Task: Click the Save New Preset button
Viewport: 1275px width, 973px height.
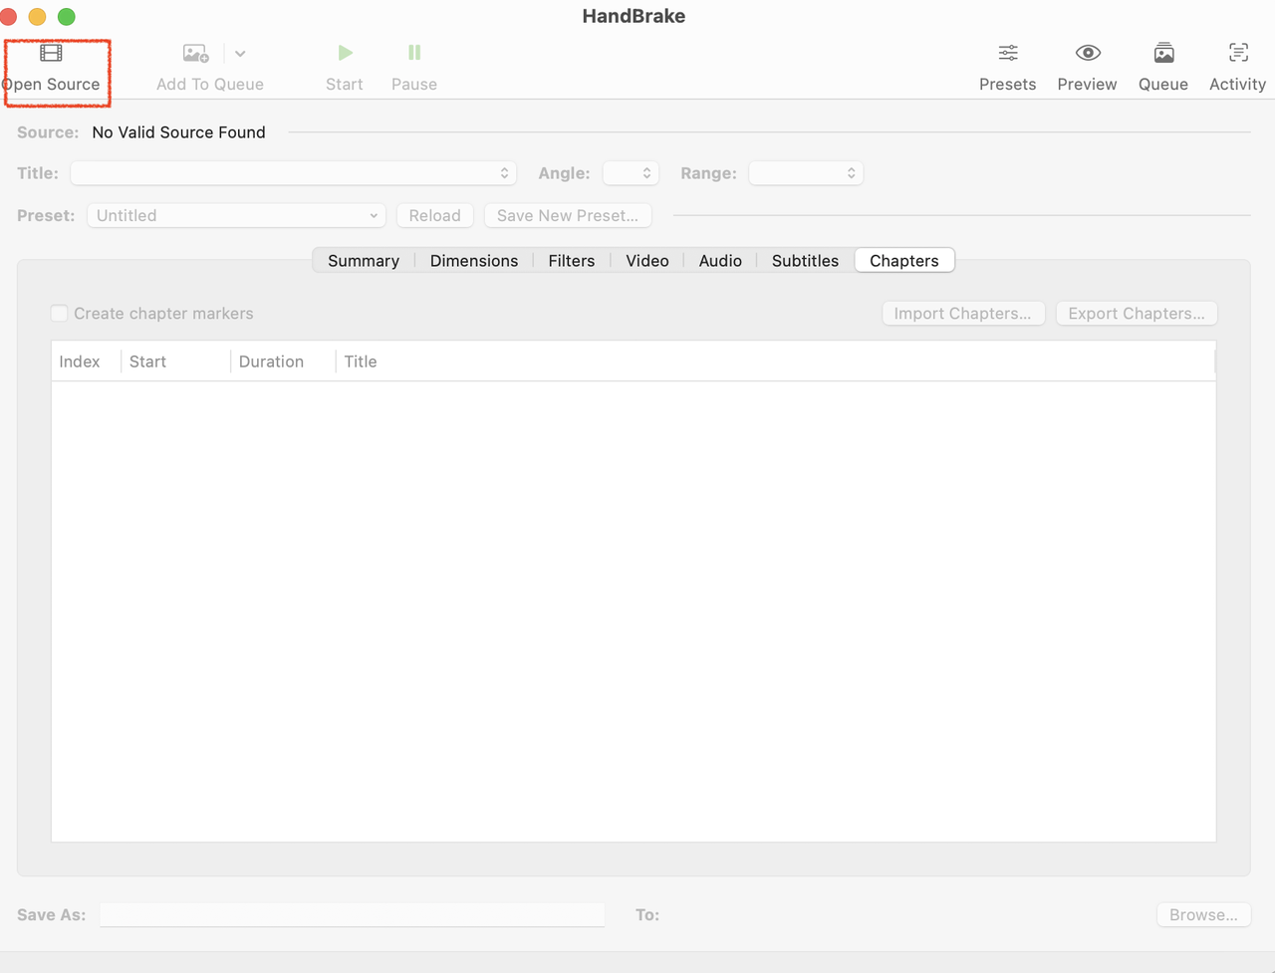Action: point(568,215)
